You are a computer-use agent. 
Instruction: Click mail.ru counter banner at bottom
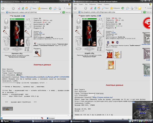7,109
